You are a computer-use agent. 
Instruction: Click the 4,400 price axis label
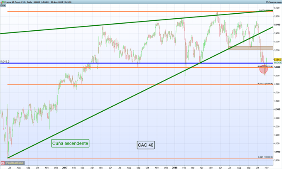[277, 118]
